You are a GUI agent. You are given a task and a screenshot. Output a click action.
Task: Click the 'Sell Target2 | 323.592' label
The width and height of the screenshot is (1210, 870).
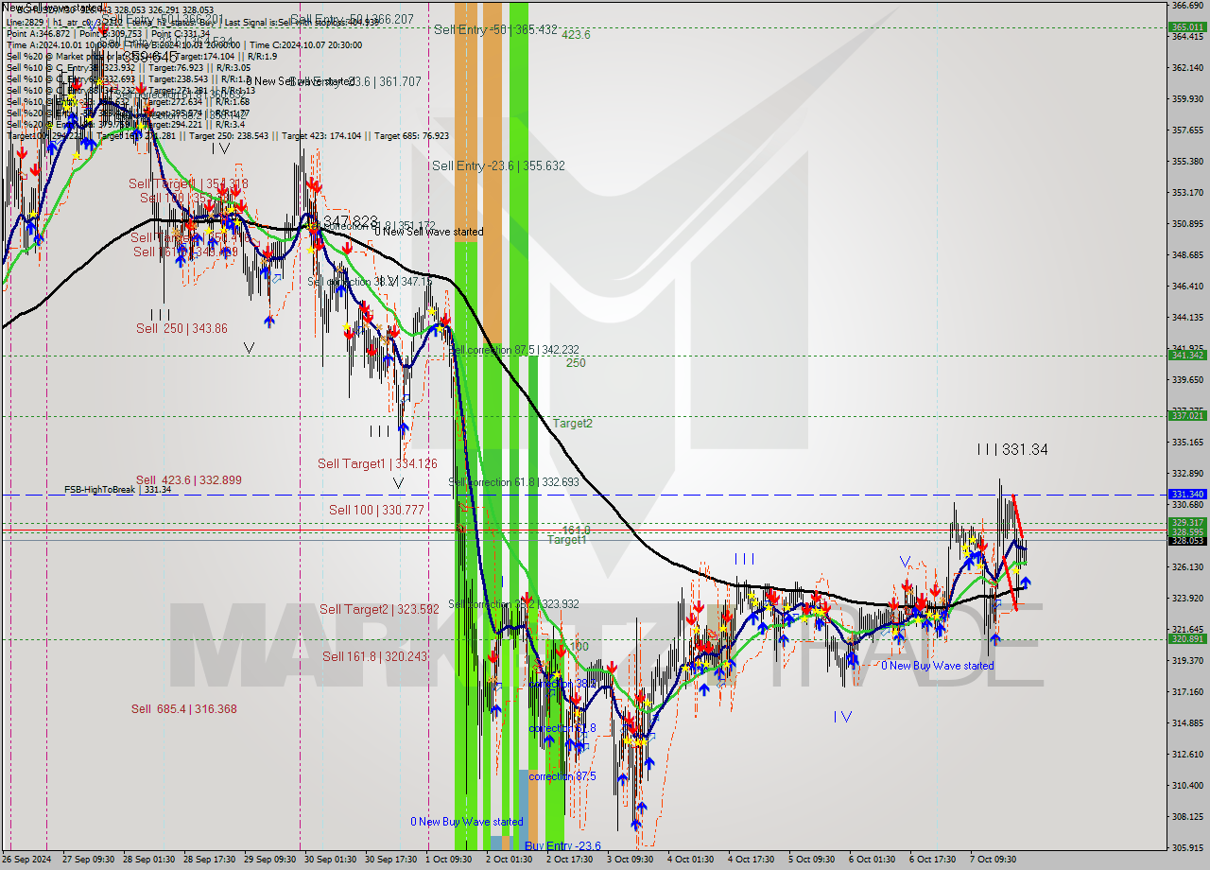(x=379, y=610)
